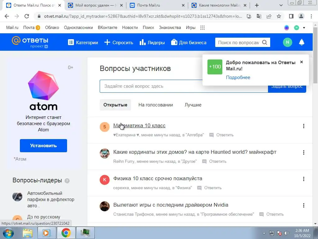The height and width of the screenshot is (239, 318).
Task: Open Автомобильный парфюм в дефлектор авто question
Action: tap(51, 199)
